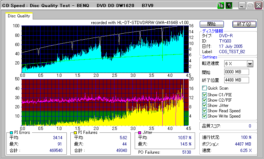Click the cyan PI Errors legend swatch
The height and width of the screenshot is (159, 264).
click(11, 132)
